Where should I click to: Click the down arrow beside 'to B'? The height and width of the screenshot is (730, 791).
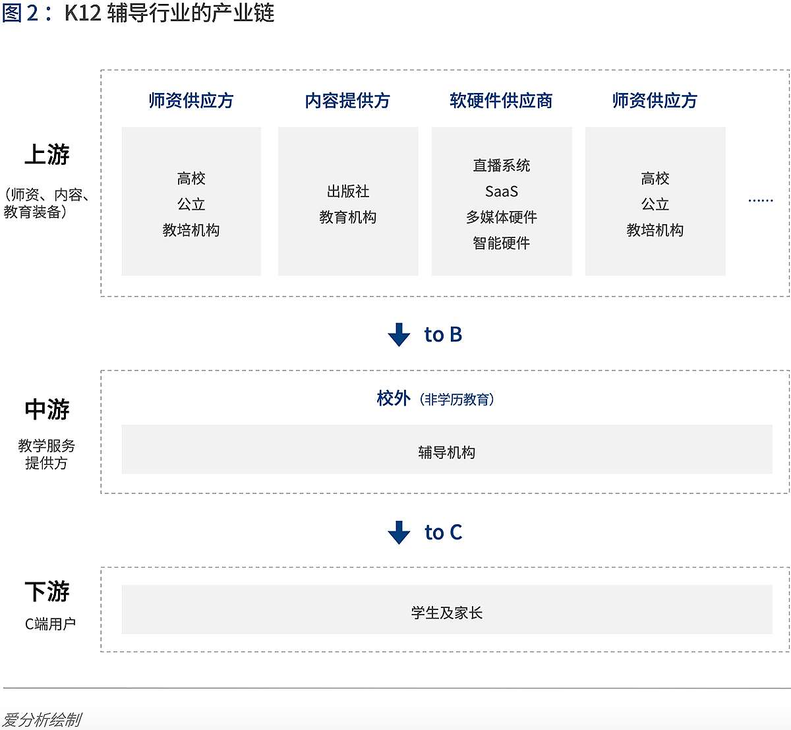[x=399, y=334]
